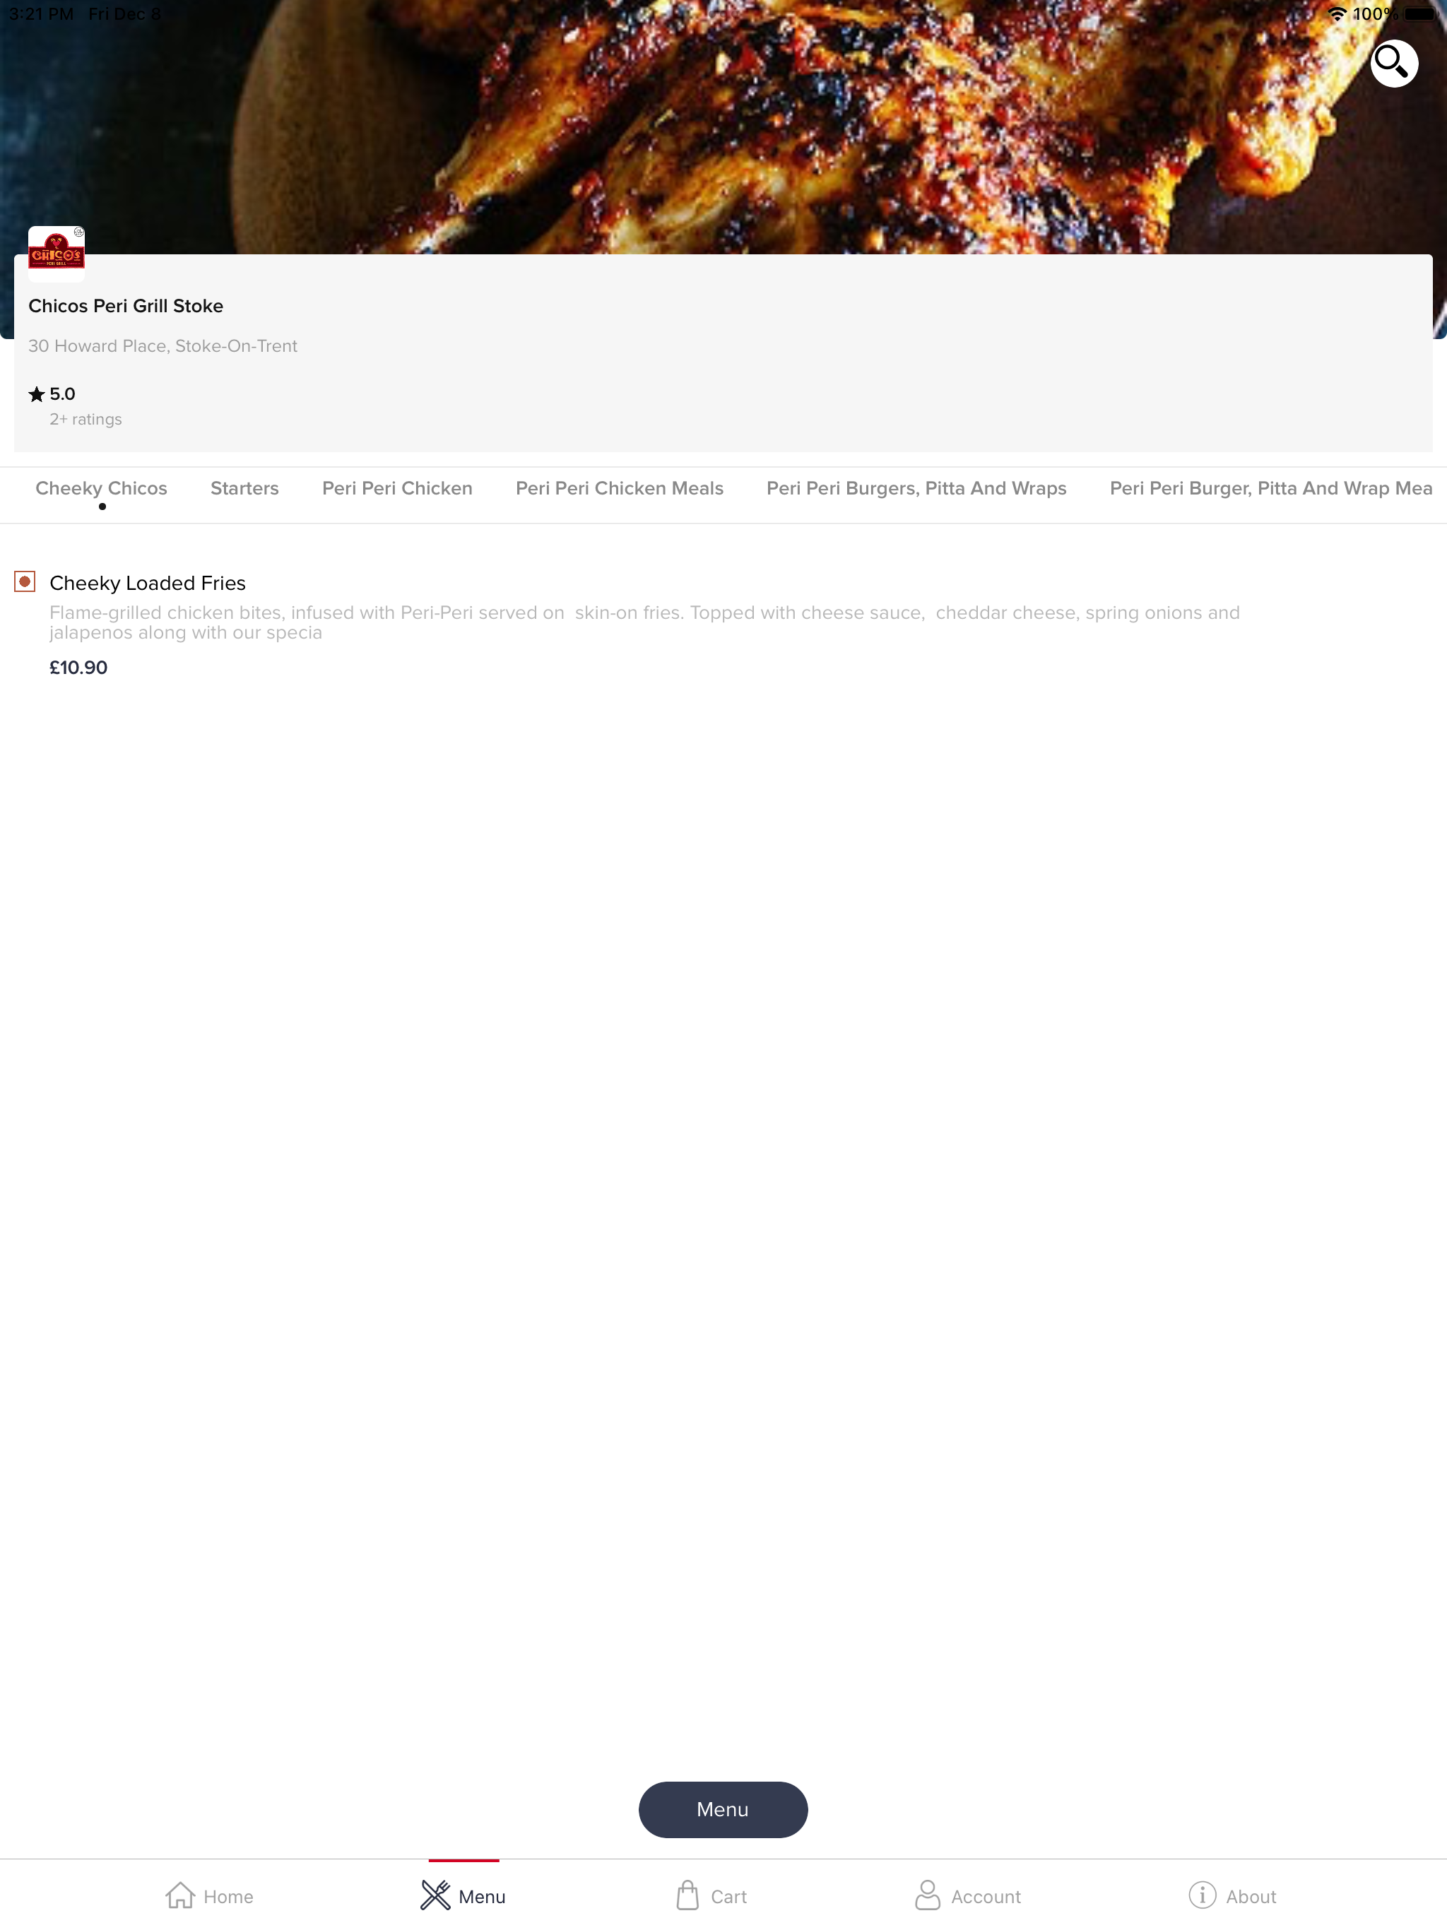Viewport: 1447px width, 1930px height.
Task: Read the Flame-grilled chicken bites description
Action: (x=644, y=622)
